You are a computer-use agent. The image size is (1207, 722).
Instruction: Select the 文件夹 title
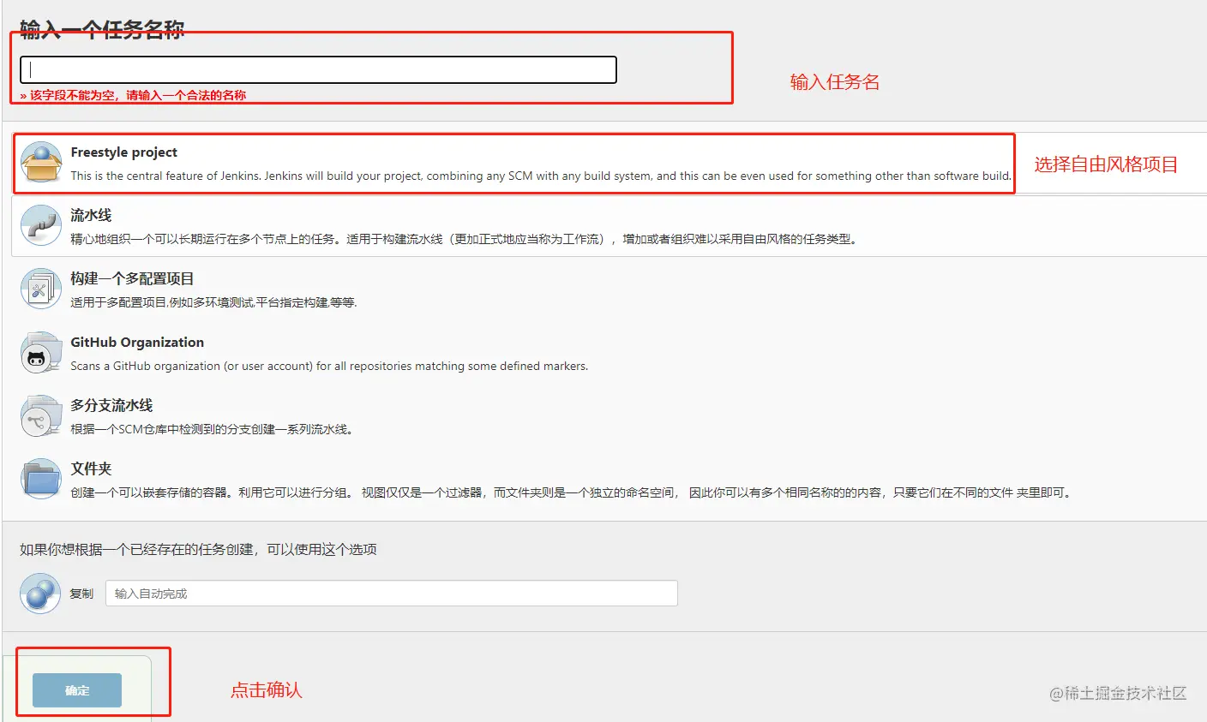[91, 468]
